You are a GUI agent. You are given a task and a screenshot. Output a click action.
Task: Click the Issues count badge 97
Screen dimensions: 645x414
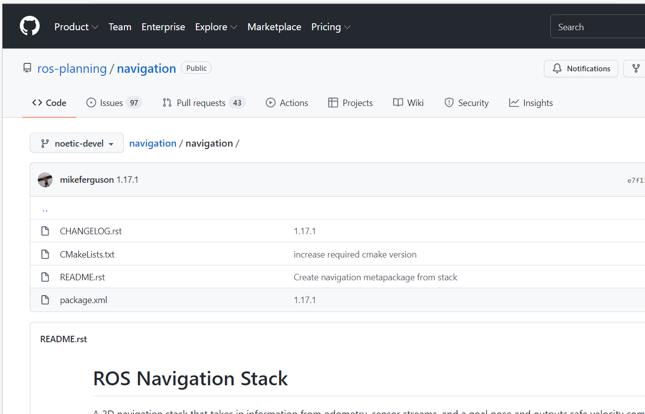click(134, 103)
